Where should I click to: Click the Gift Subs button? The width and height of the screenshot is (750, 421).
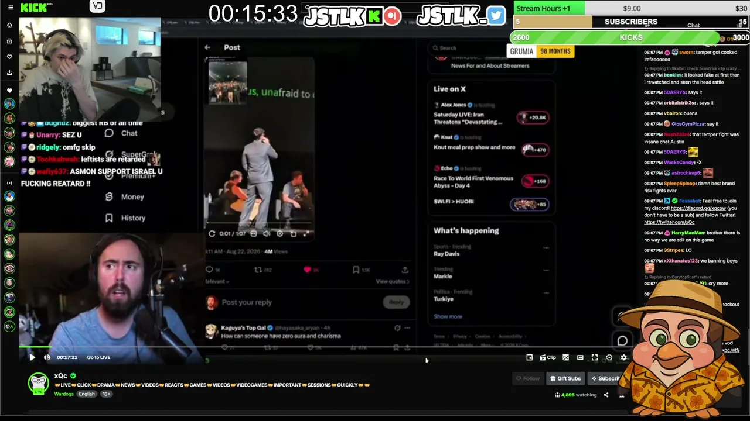(565, 378)
